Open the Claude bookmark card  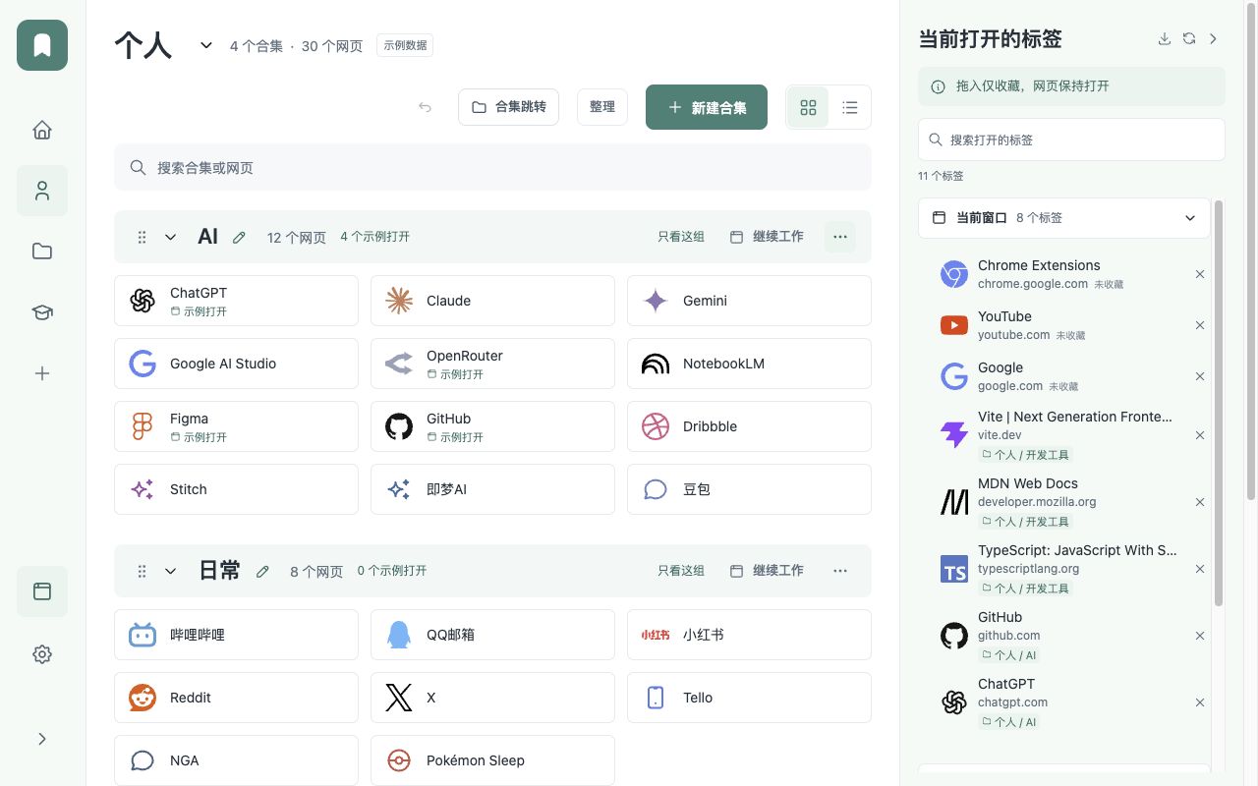492,301
